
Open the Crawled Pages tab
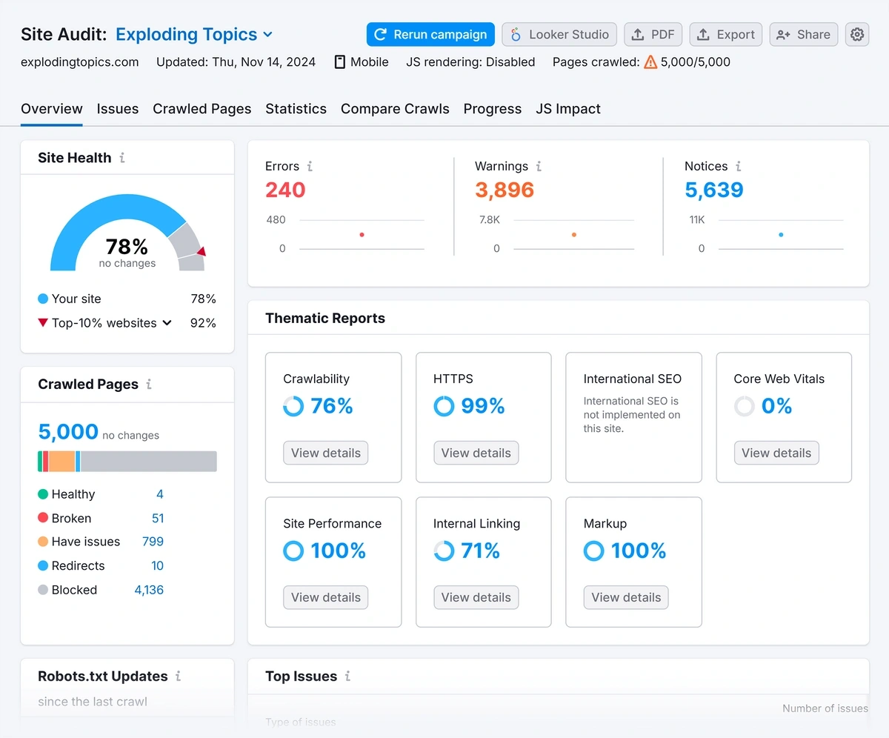click(202, 109)
